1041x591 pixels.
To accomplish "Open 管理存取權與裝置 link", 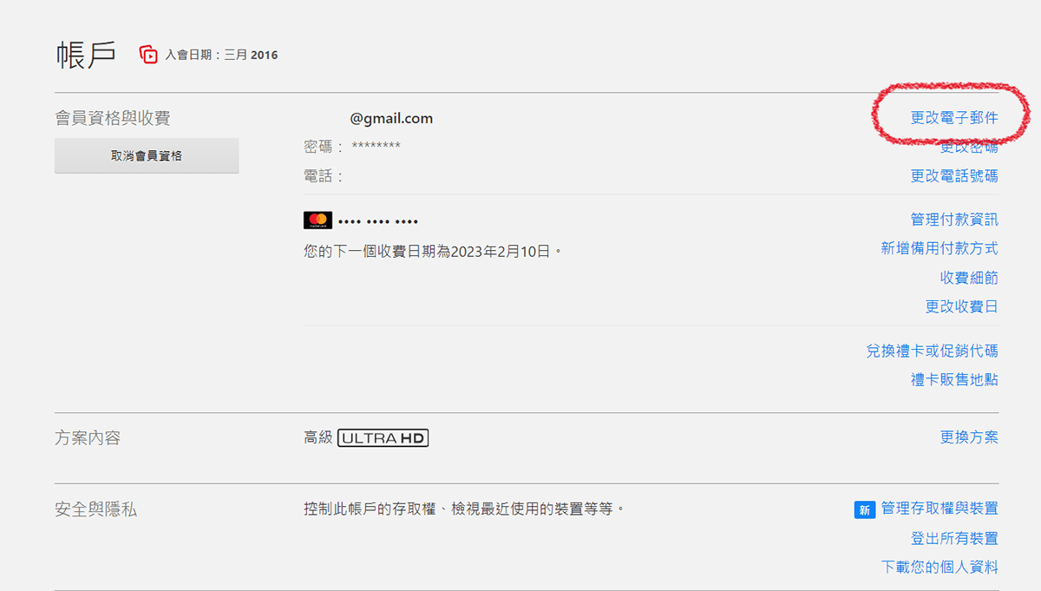I will coord(940,509).
